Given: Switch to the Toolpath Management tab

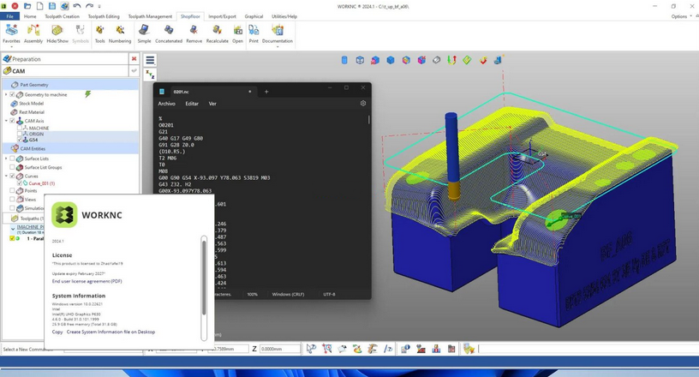Looking at the screenshot, I should (150, 16).
